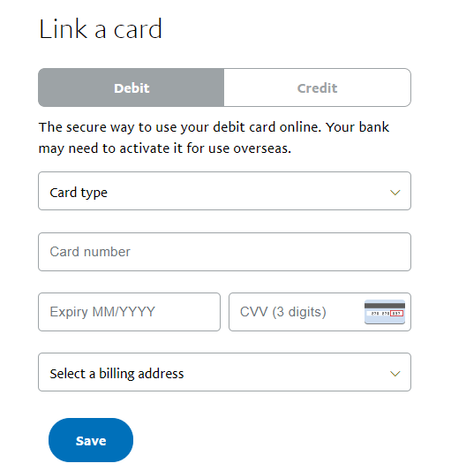The image size is (451, 471).
Task: Focus the CVV (3 digits) field
Action: point(319,312)
